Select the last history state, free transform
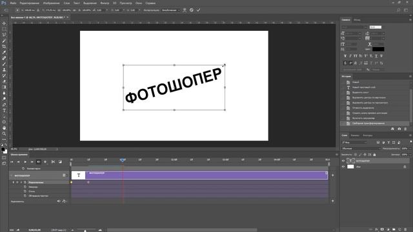This screenshot has width=413, height=232. coord(375,123)
